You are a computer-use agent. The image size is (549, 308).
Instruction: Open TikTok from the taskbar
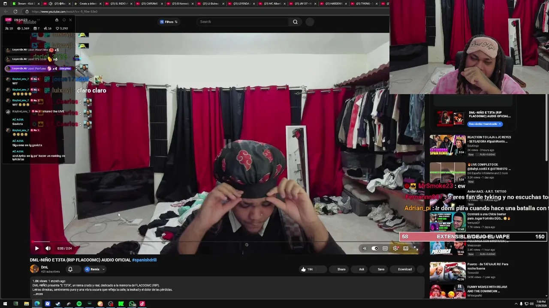142,304
